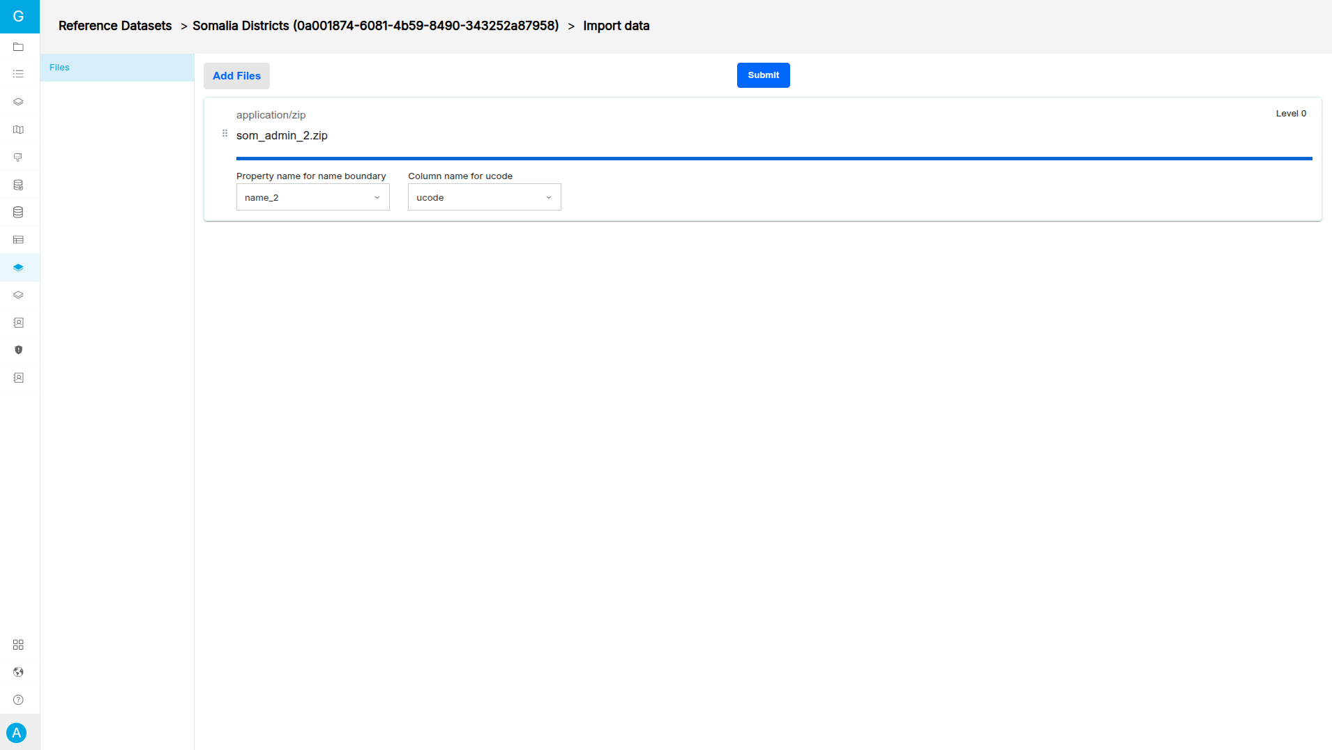Click the bulleted list sidebar icon

(x=19, y=74)
